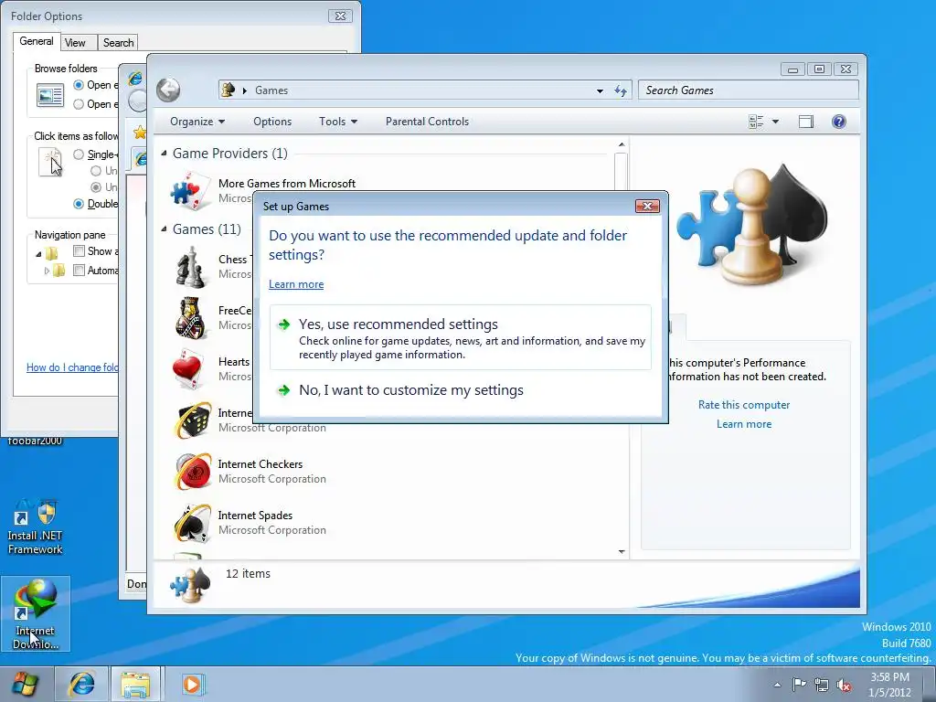Open Parental Controls from toolbar
Viewport: 936px width, 702px height.
tap(428, 122)
